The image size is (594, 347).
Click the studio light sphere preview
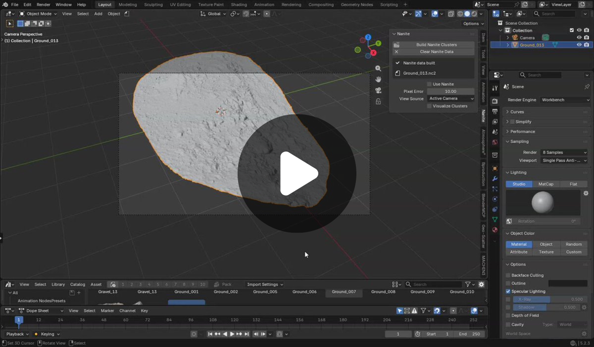[x=543, y=202]
